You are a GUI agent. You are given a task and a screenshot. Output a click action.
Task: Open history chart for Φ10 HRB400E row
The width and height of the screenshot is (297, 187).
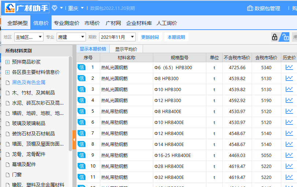tap(289, 122)
